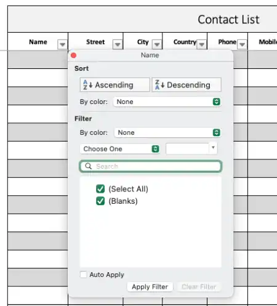
Task: Click the filter Search field
Action: click(151, 166)
